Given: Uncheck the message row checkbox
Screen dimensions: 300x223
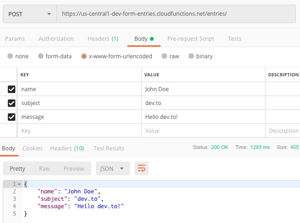Looking at the screenshot, I should (x=12, y=117).
